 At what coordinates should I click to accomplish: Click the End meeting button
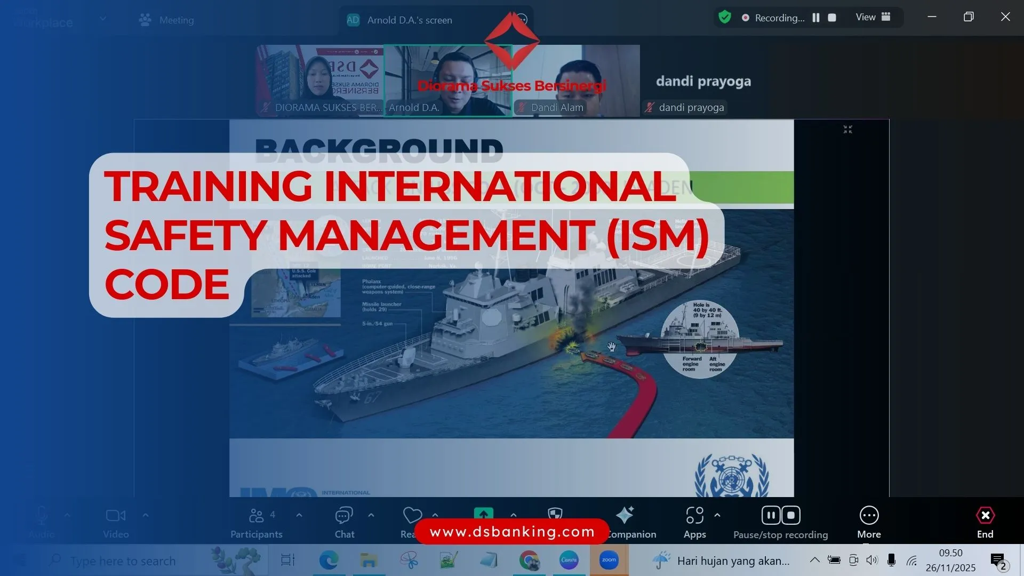point(985,522)
